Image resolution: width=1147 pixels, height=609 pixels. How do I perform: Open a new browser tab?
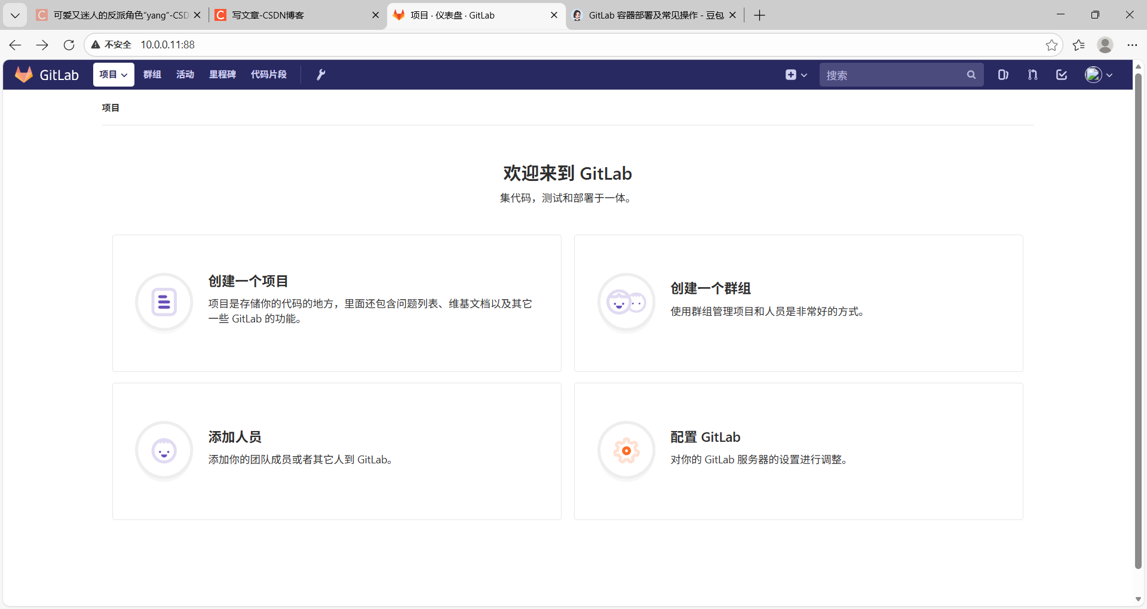tap(759, 15)
